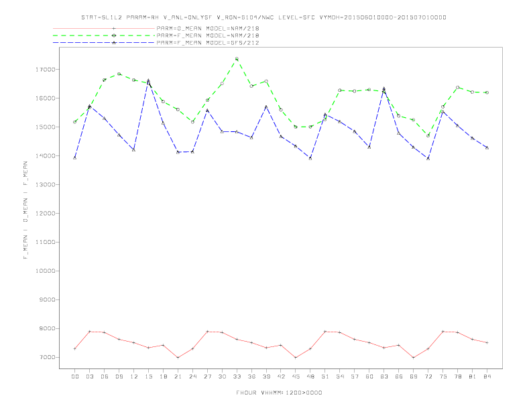
Task: Click the x-axis tick label 51
Action: (x=325, y=377)
